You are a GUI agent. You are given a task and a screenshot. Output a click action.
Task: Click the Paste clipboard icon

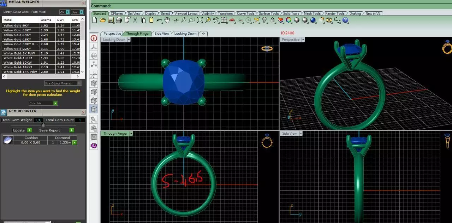coord(151,20)
